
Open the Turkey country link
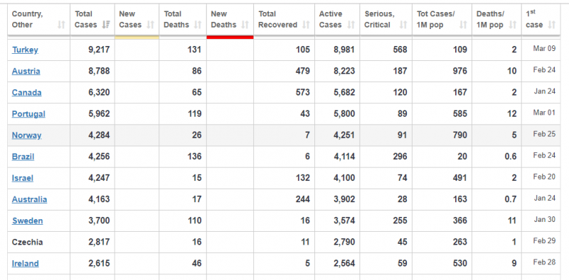coord(25,50)
